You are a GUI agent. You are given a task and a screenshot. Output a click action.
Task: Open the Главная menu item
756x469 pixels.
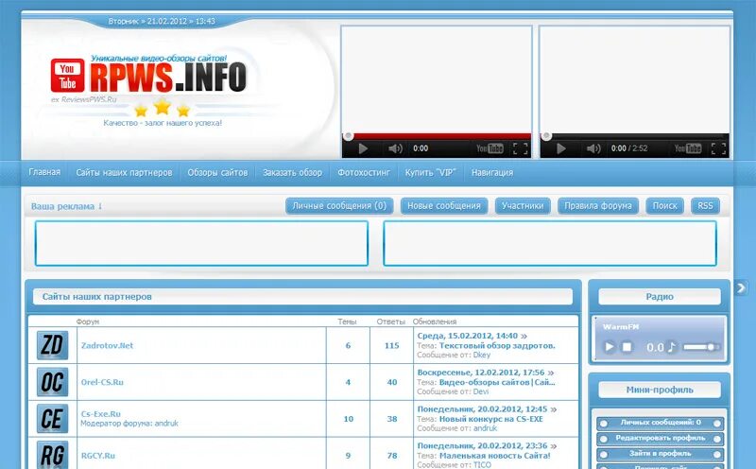(x=44, y=172)
